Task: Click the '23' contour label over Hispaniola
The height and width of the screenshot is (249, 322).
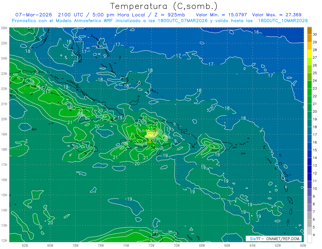Action: point(150,128)
